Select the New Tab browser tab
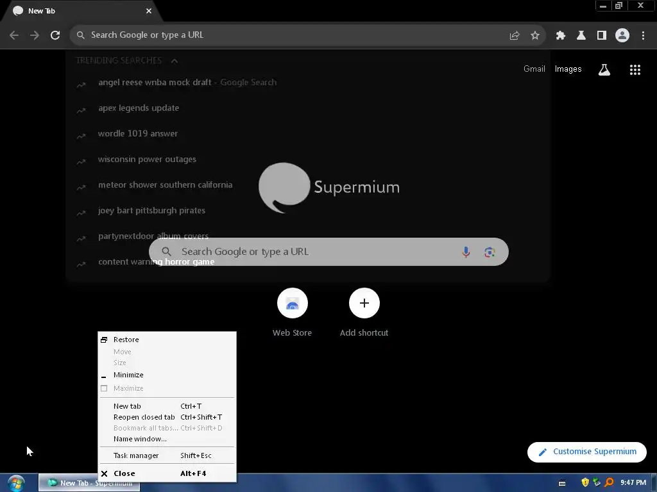 pyautogui.click(x=81, y=11)
